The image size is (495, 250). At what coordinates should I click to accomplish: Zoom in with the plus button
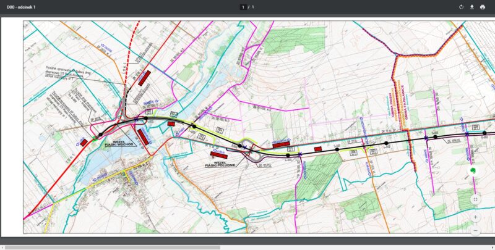pos(475,217)
